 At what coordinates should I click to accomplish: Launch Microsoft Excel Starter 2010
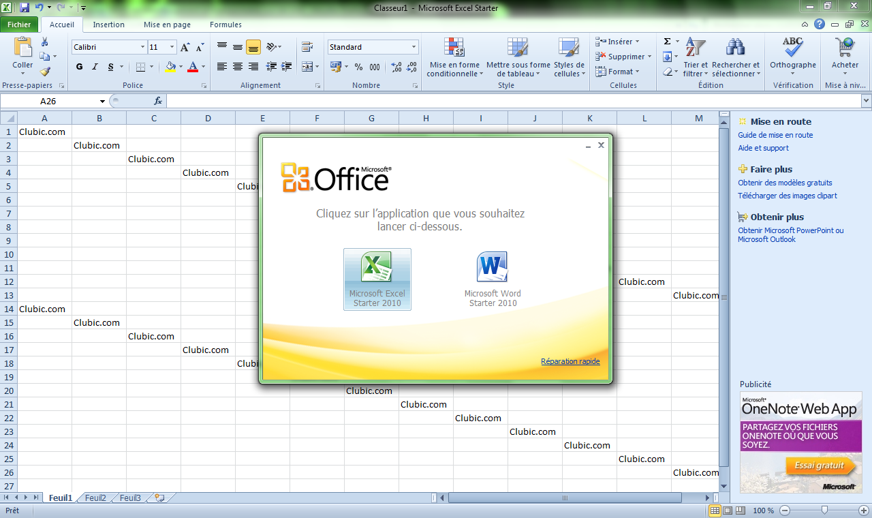377,279
